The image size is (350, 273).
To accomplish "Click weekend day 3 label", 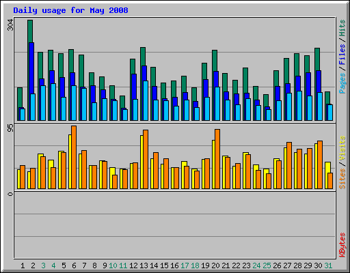I will (43, 265).
